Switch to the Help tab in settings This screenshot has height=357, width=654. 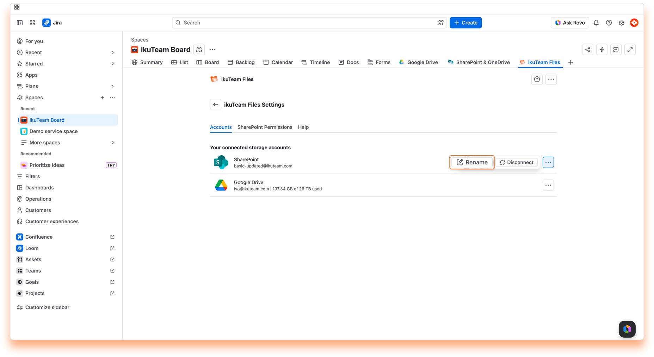click(303, 127)
